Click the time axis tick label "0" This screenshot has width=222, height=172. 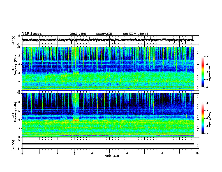22,153
